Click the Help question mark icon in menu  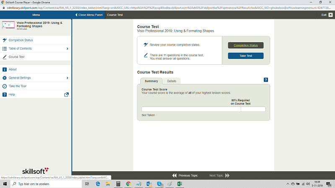tap(5, 94)
